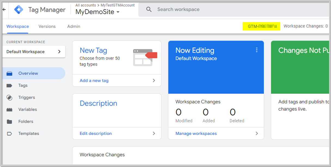Click the Modified count value
Image resolution: width=331 pixels, height=167 pixels.
179,112
